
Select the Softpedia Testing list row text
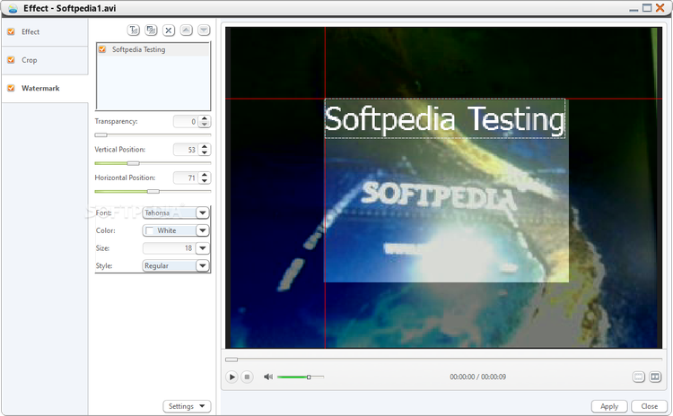click(138, 49)
